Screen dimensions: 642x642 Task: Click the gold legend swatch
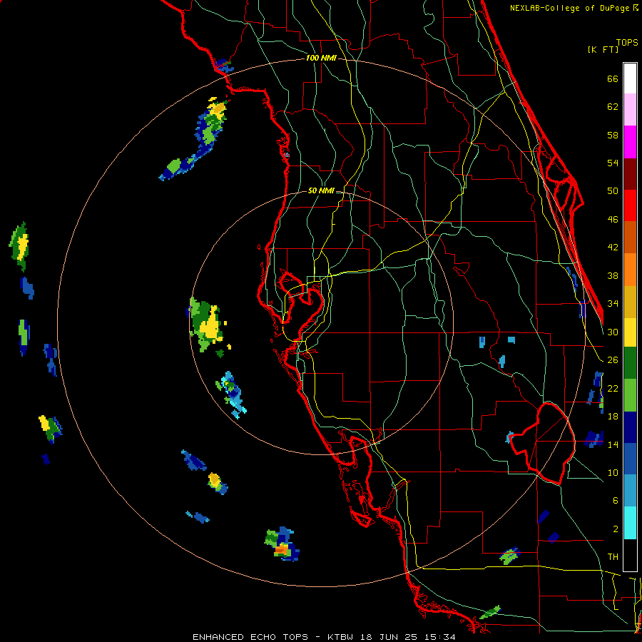coord(630,302)
